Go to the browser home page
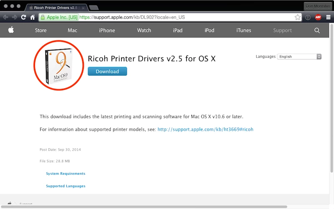Viewport: 334px width, 209px height. pyautogui.click(x=33, y=17)
